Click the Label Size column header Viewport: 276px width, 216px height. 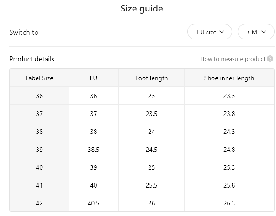pyautogui.click(x=39, y=78)
